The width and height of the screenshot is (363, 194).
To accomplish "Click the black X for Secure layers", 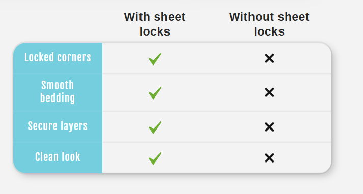I will (x=269, y=127).
